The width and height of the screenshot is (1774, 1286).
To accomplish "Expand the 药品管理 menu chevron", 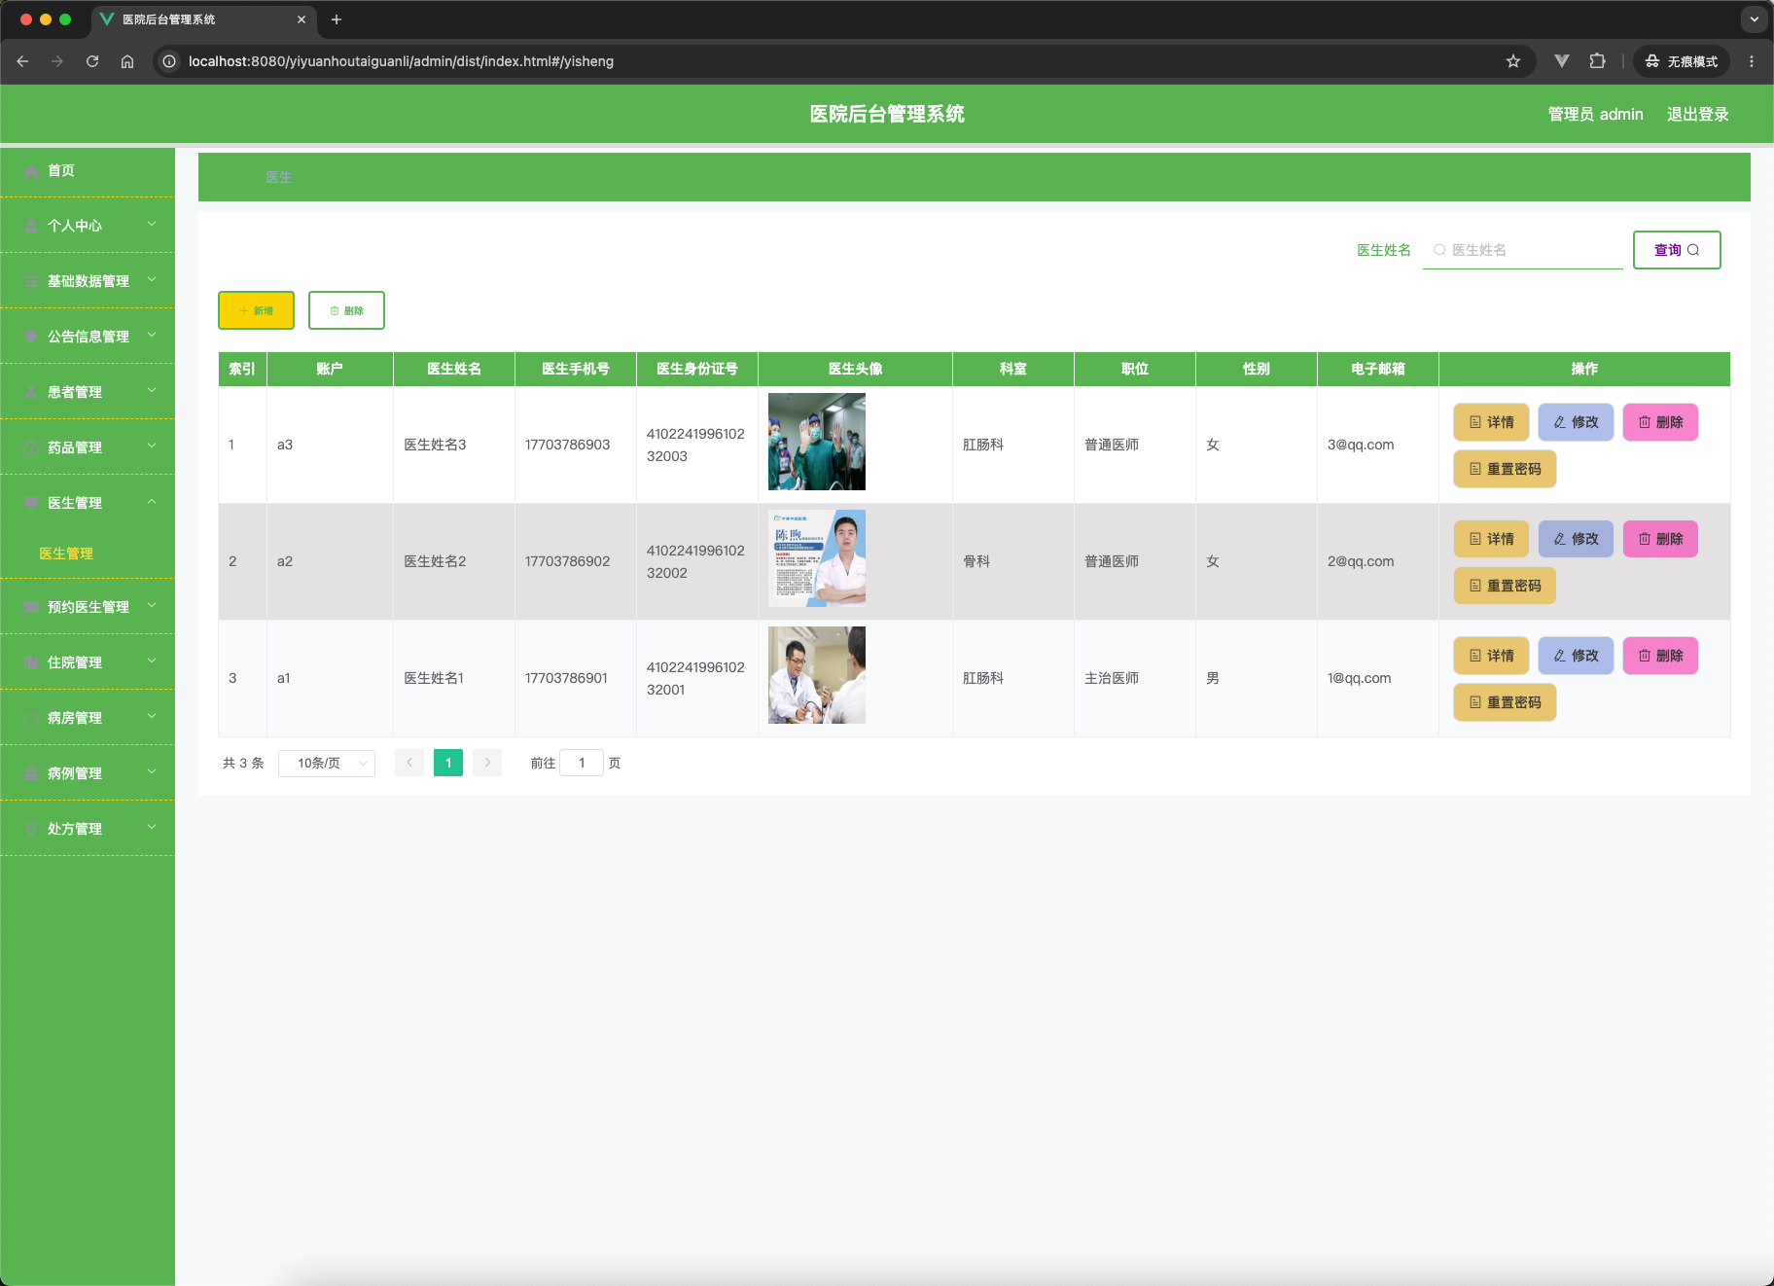I will (x=152, y=447).
